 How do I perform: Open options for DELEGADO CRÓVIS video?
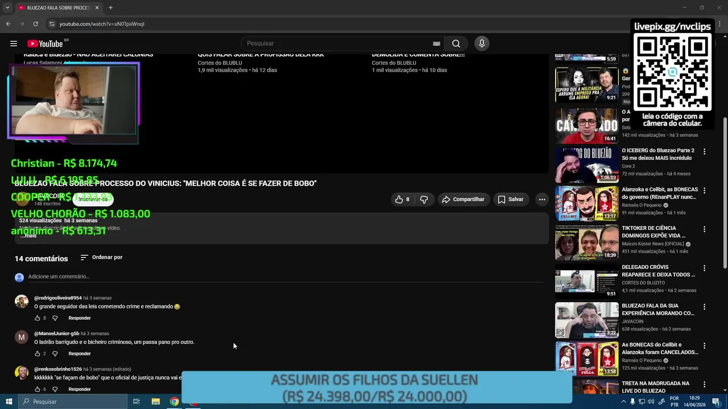(704, 268)
